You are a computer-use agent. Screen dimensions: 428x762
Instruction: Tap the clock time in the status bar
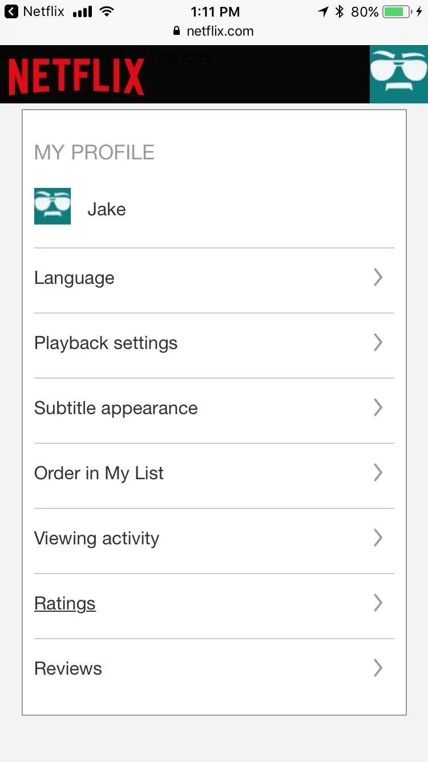pos(215,11)
